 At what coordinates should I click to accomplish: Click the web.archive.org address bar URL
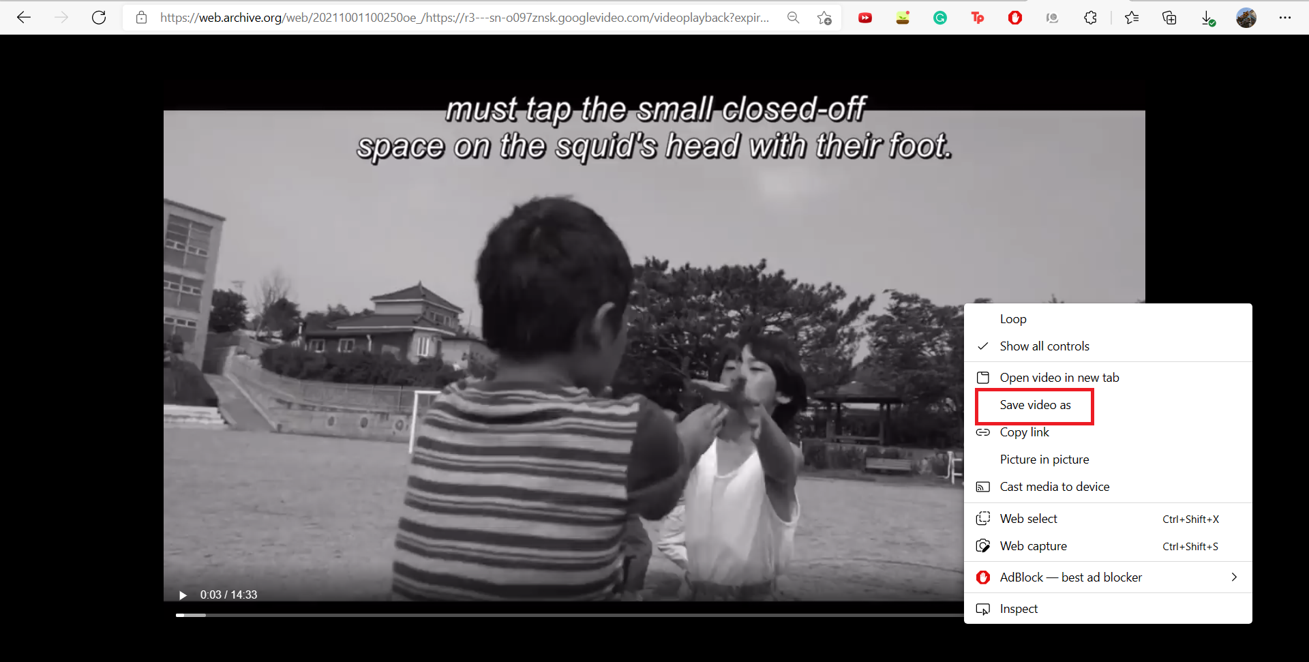464,18
